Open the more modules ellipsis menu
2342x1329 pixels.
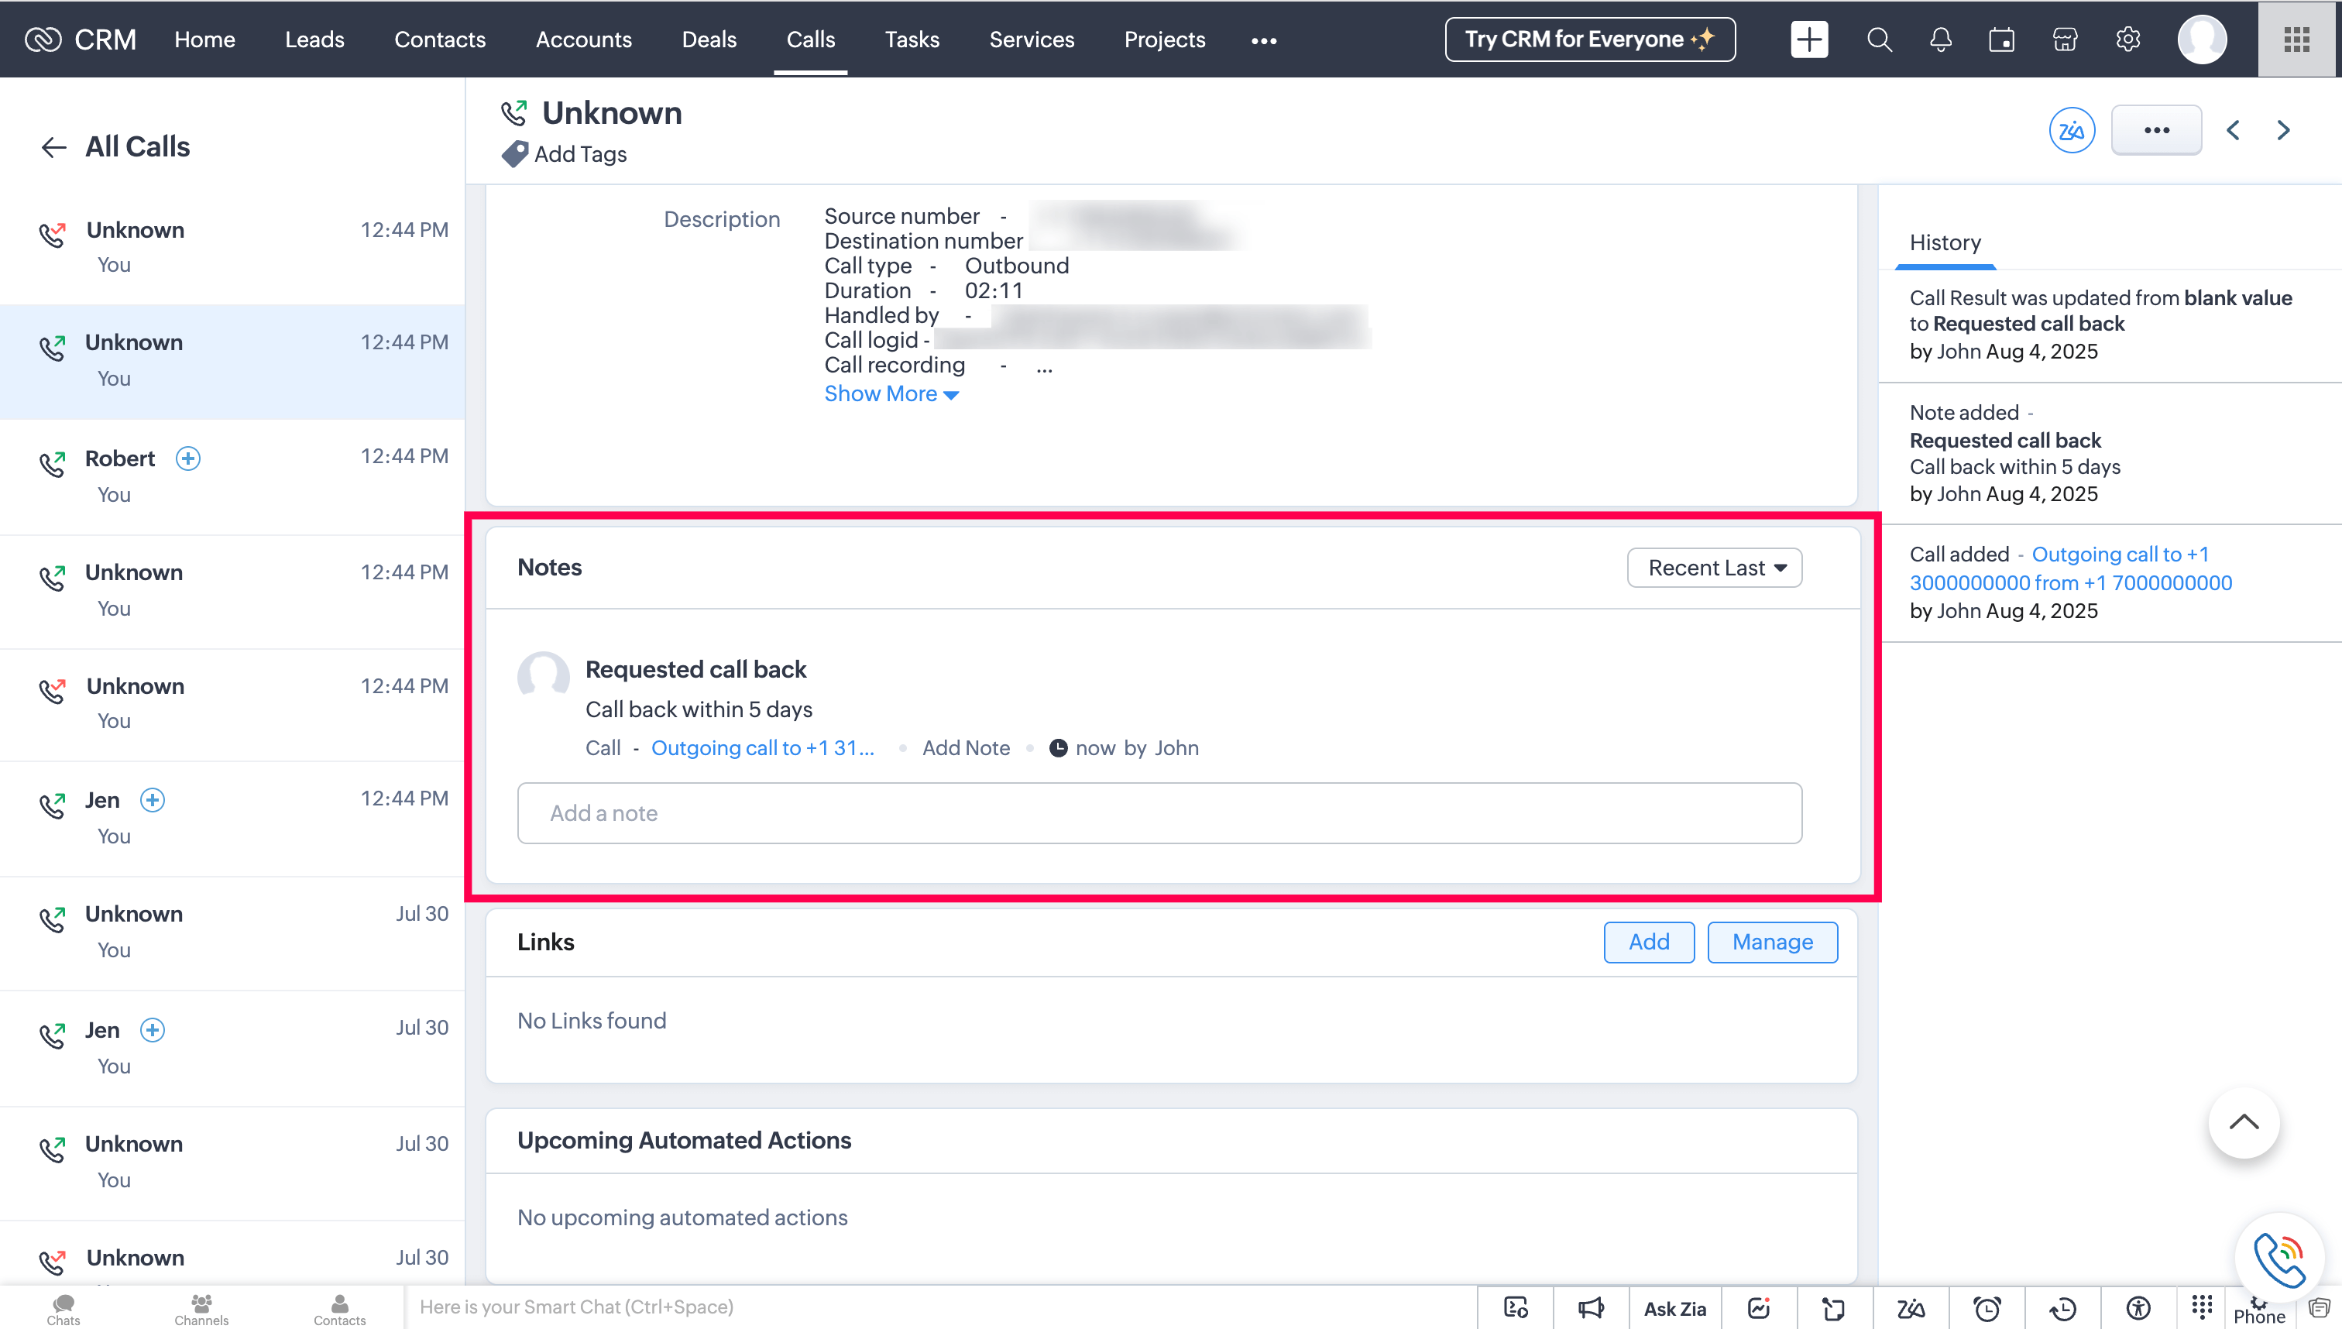(1263, 40)
